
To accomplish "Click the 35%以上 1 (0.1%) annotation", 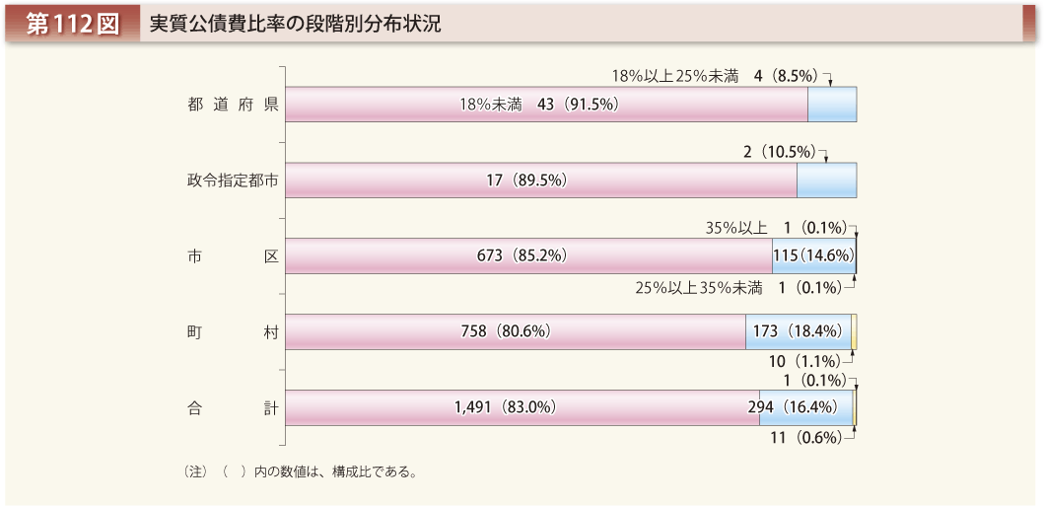I will point(776,229).
